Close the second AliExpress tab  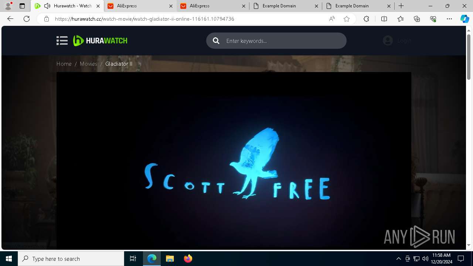point(244,6)
